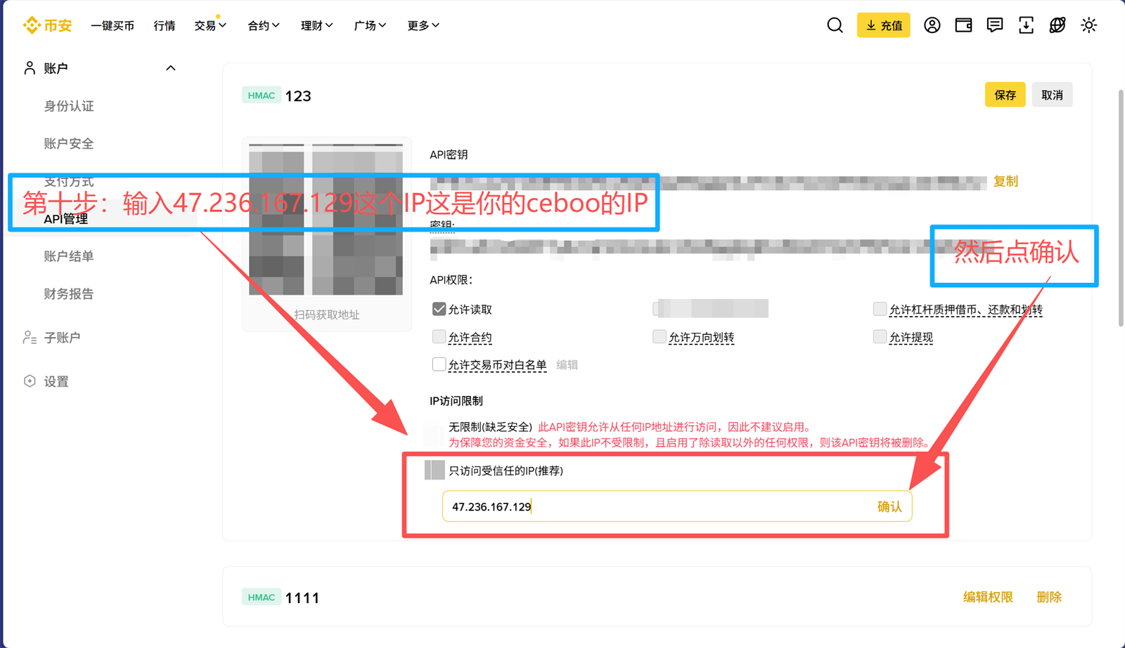Click the 扫码获取地址 caption
Image resolution: width=1125 pixels, height=648 pixels.
coord(326,315)
